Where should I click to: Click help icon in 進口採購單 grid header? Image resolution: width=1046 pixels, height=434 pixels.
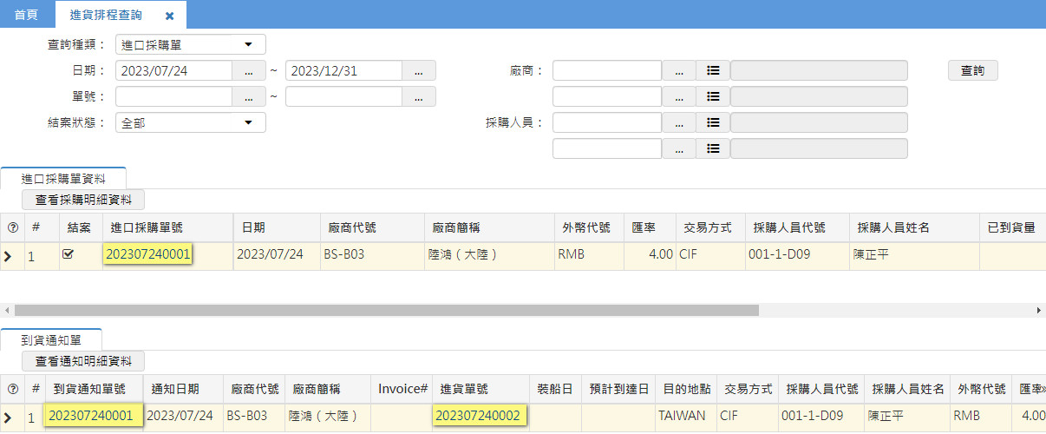12,228
